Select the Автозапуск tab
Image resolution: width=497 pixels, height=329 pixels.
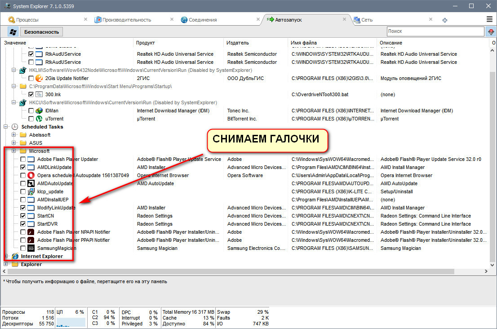tap(306, 20)
